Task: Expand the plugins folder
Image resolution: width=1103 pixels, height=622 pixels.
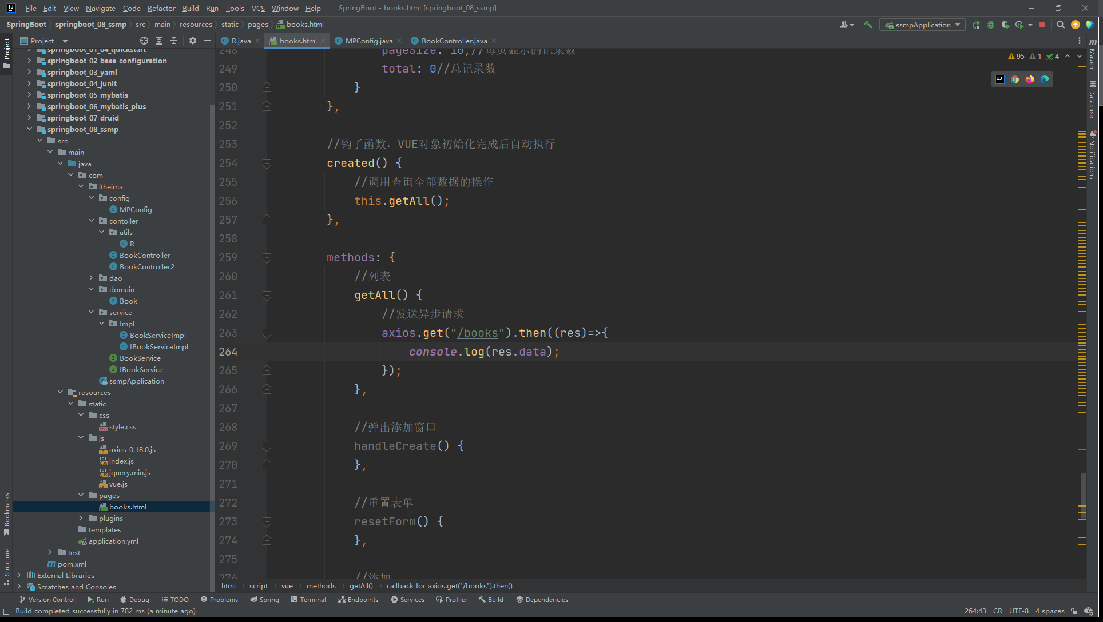Action: tap(81, 518)
